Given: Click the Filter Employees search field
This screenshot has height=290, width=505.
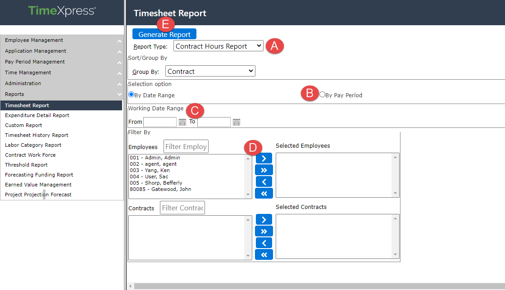Looking at the screenshot, I should pyautogui.click(x=186, y=146).
